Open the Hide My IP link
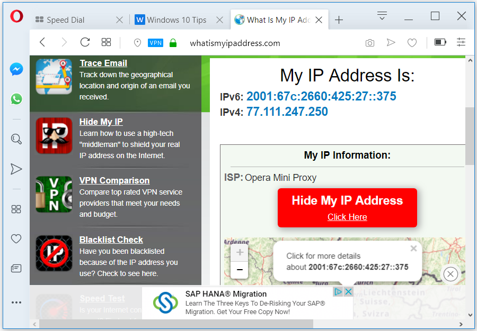The width and height of the screenshot is (477, 331). point(101,122)
